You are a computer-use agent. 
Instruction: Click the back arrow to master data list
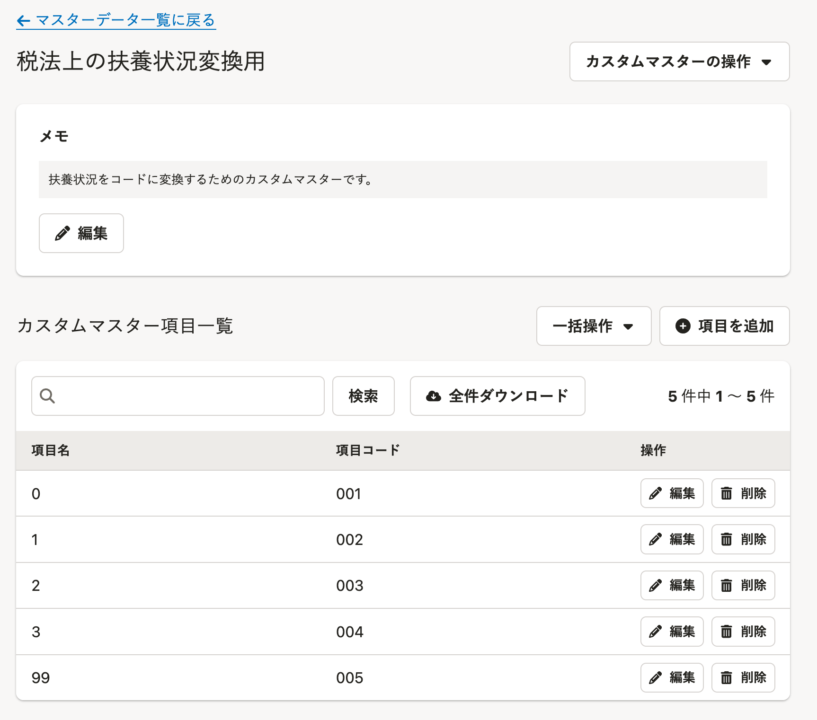coord(23,20)
